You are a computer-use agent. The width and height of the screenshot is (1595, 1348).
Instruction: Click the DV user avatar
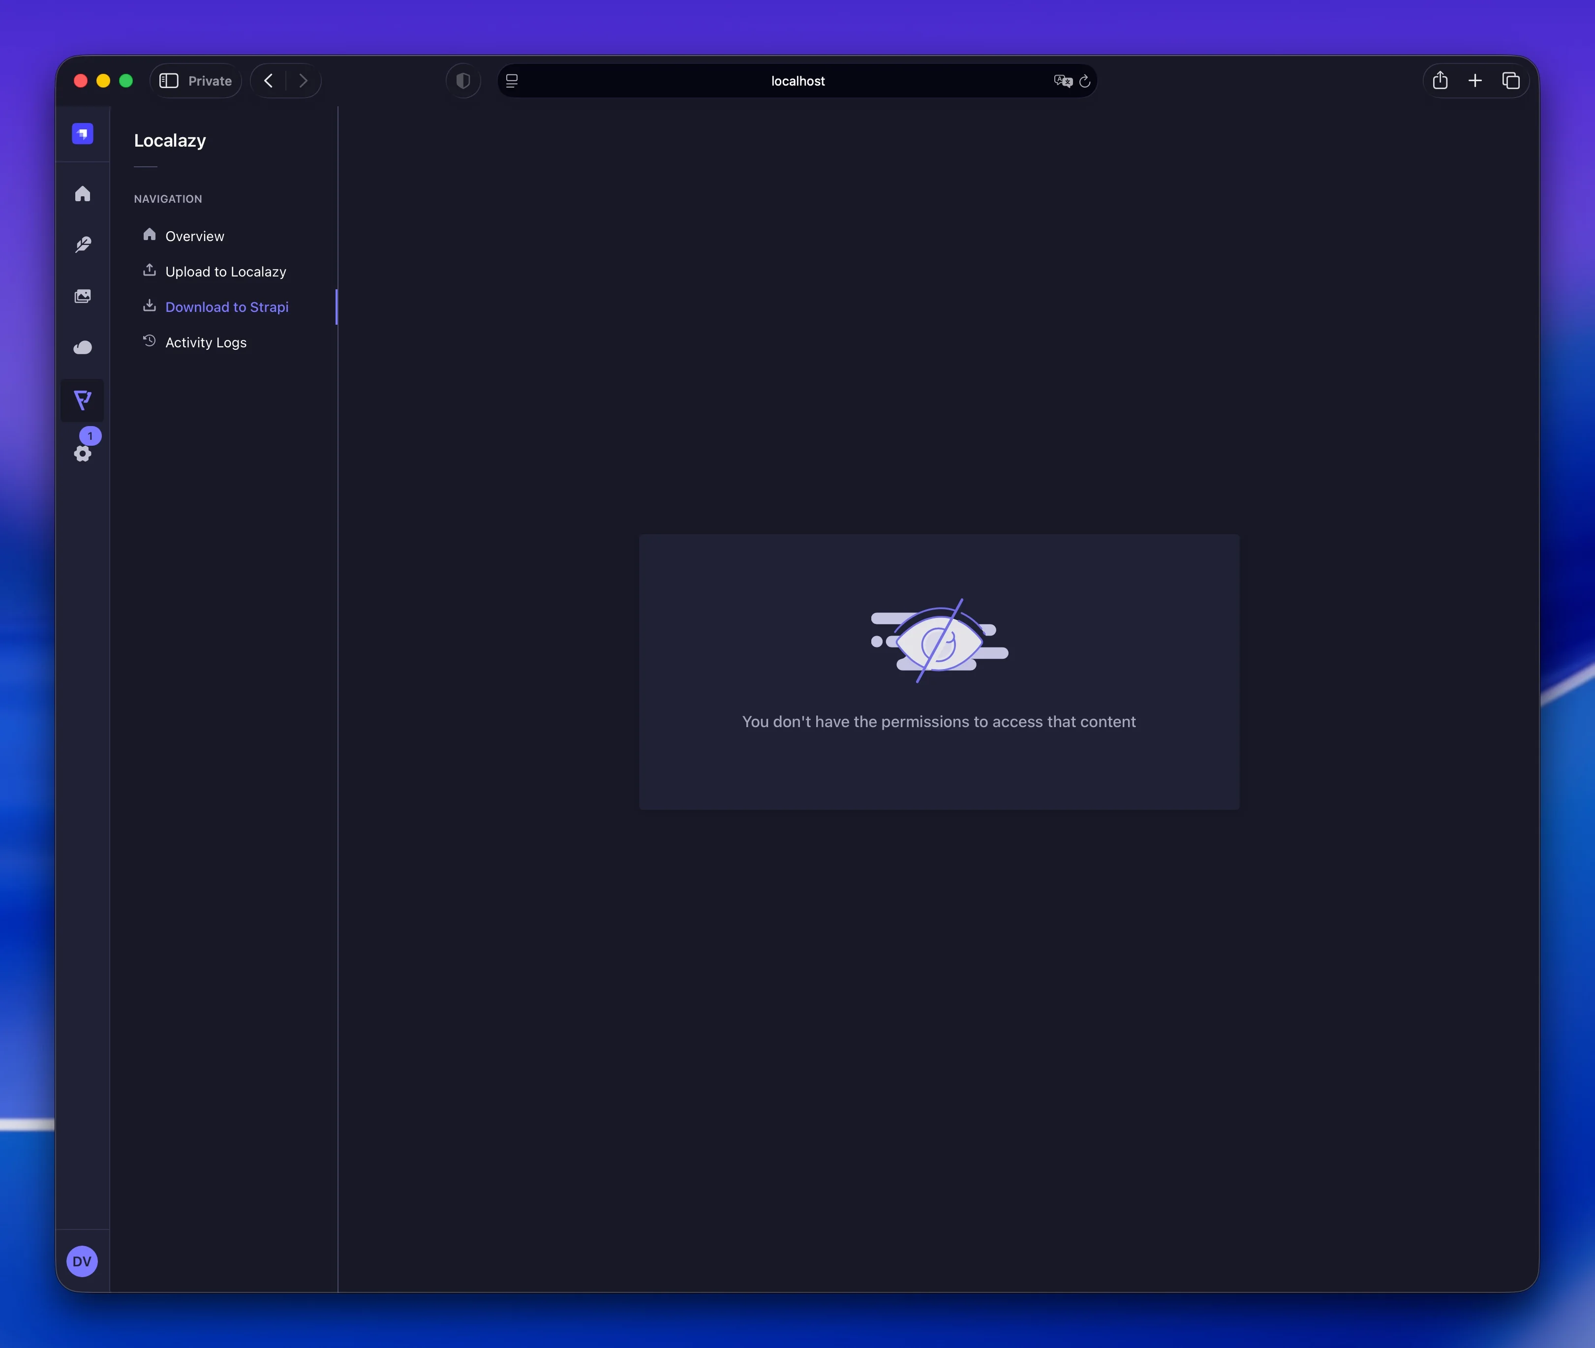tap(82, 1261)
